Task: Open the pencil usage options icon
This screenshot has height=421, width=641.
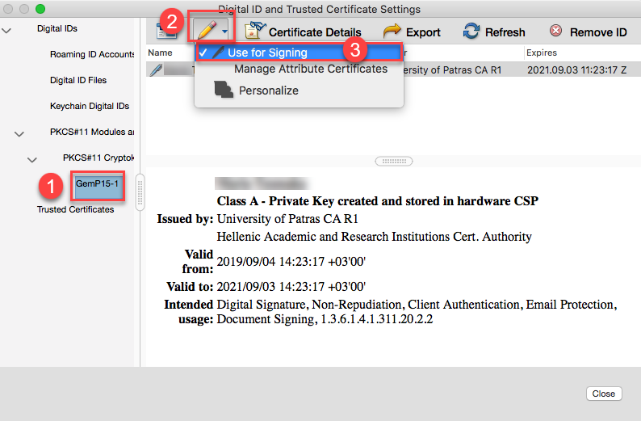Action: coord(212,30)
